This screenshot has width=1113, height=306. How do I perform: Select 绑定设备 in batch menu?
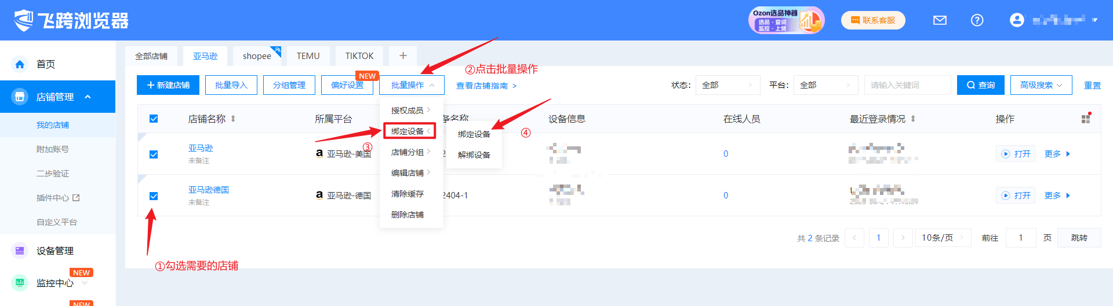(410, 131)
